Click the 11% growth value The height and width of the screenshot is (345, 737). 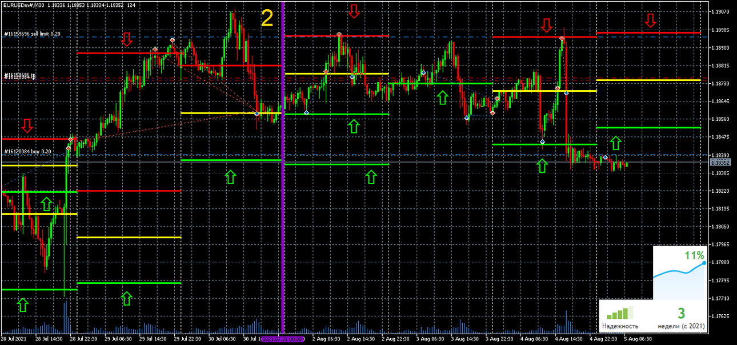click(695, 255)
